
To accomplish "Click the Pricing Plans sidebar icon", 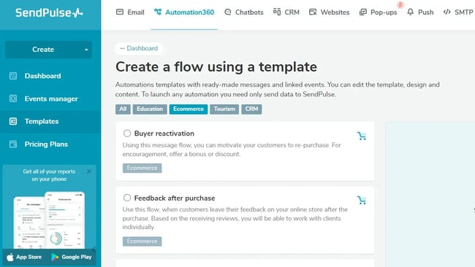I will pyautogui.click(x=13, y=144).
